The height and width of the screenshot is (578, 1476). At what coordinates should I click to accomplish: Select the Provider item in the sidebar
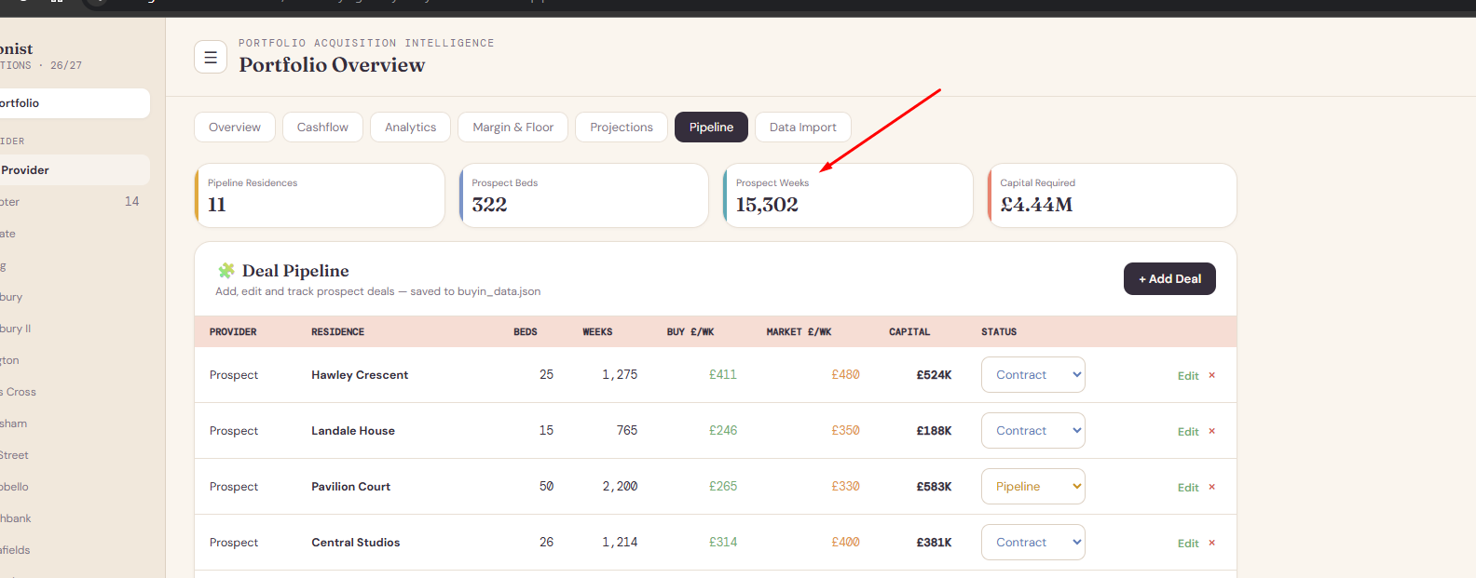pos(75,170)
